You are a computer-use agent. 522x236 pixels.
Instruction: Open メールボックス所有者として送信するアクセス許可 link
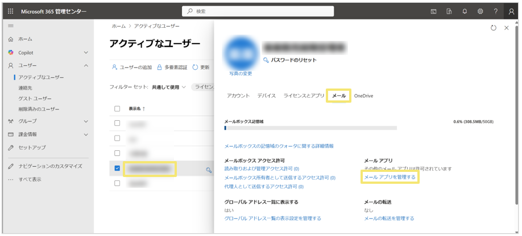click(x=280, y=178)
